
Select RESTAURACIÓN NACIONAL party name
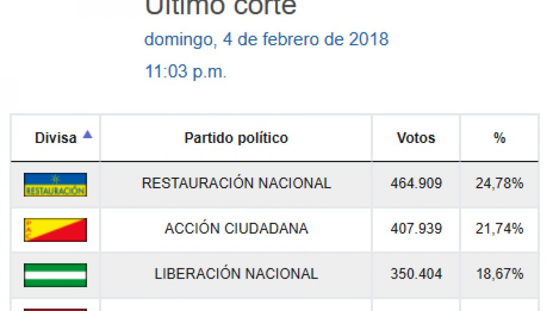pyautogui.click(x=236, y=183)
